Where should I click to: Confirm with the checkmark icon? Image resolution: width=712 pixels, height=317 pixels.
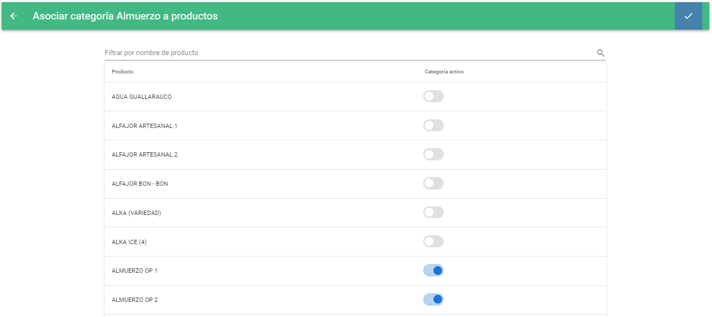(x=688, y=16)
